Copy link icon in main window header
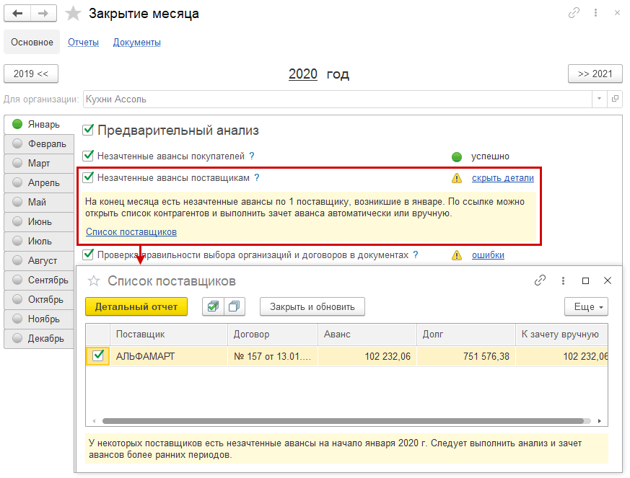Screen dimensions: 630x478 (574, 13)
